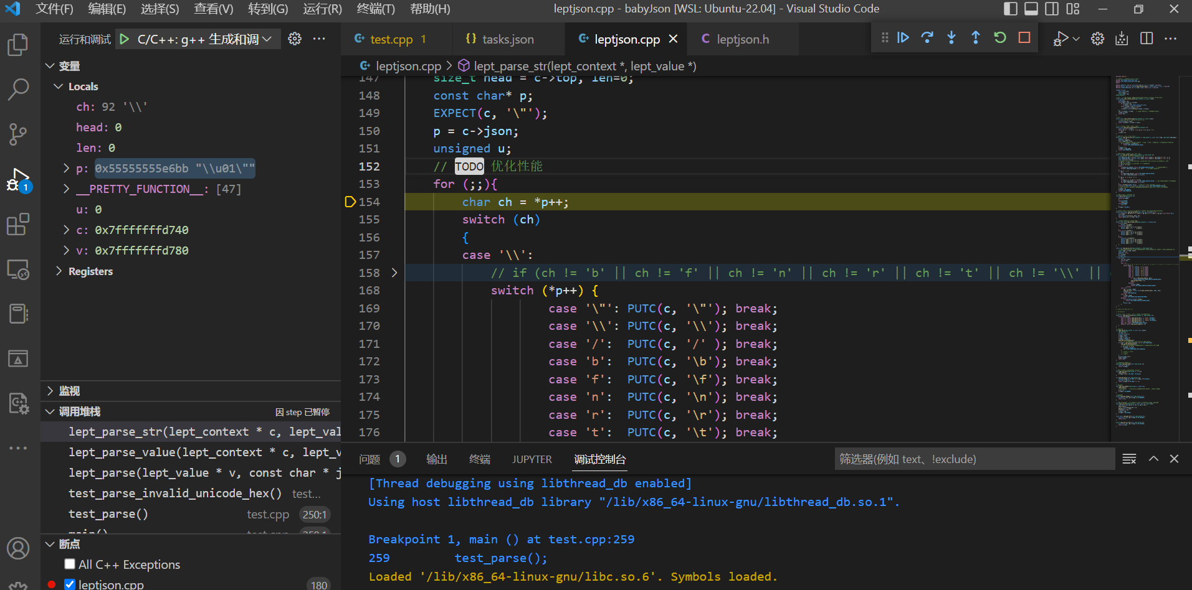Close the bottom panel

click(x=1174, y=459)
